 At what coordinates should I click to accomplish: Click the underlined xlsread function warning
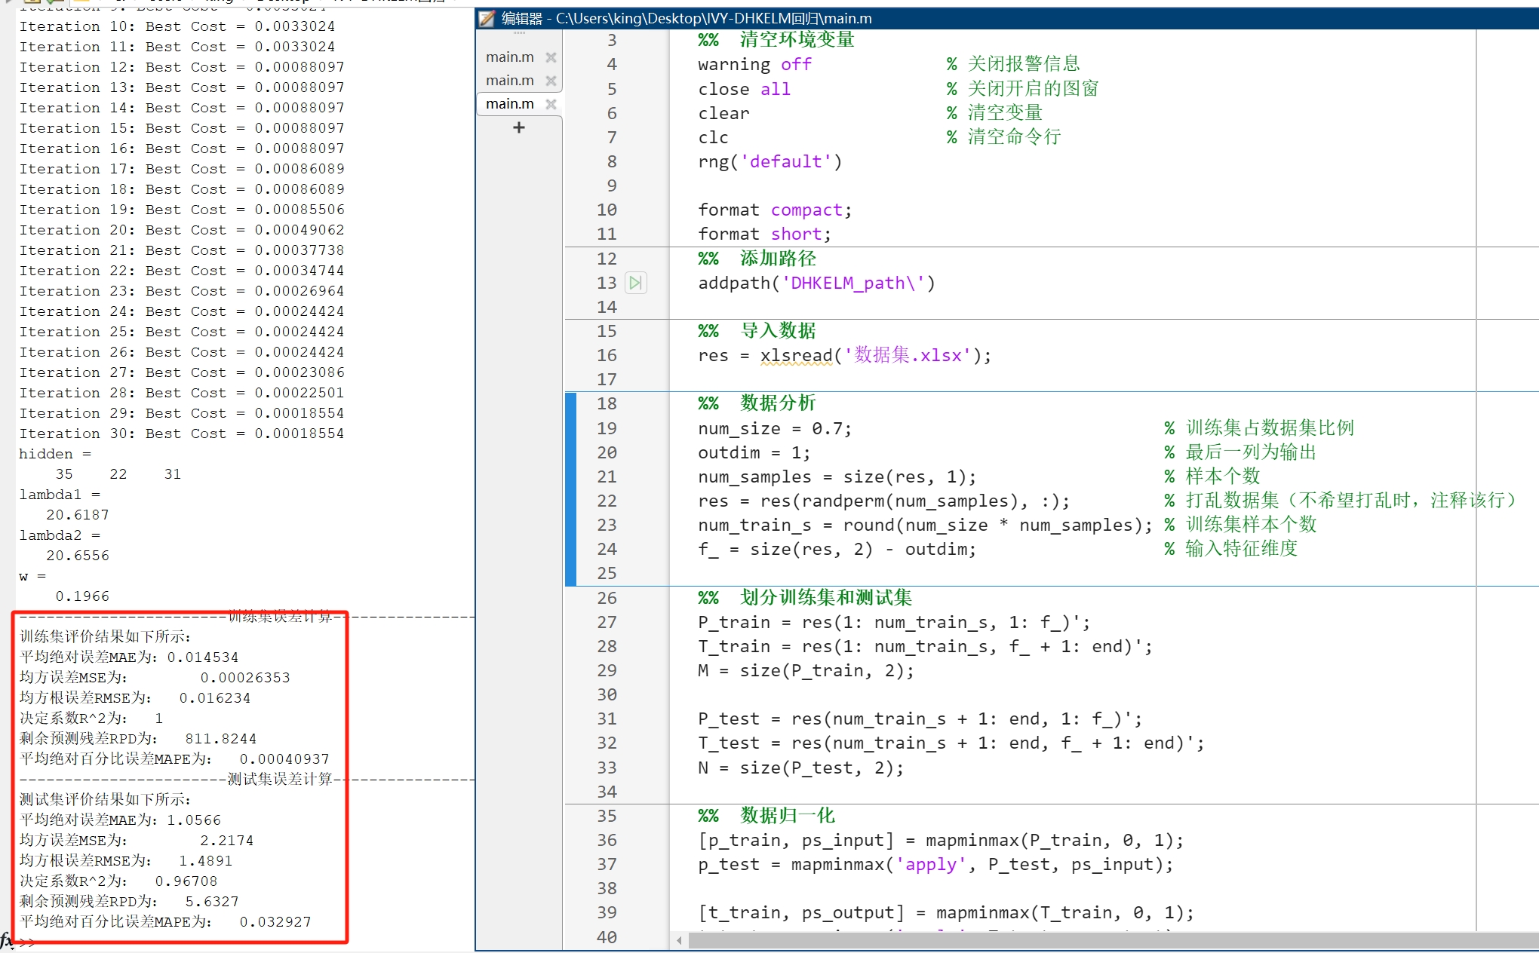coord(796,355)
